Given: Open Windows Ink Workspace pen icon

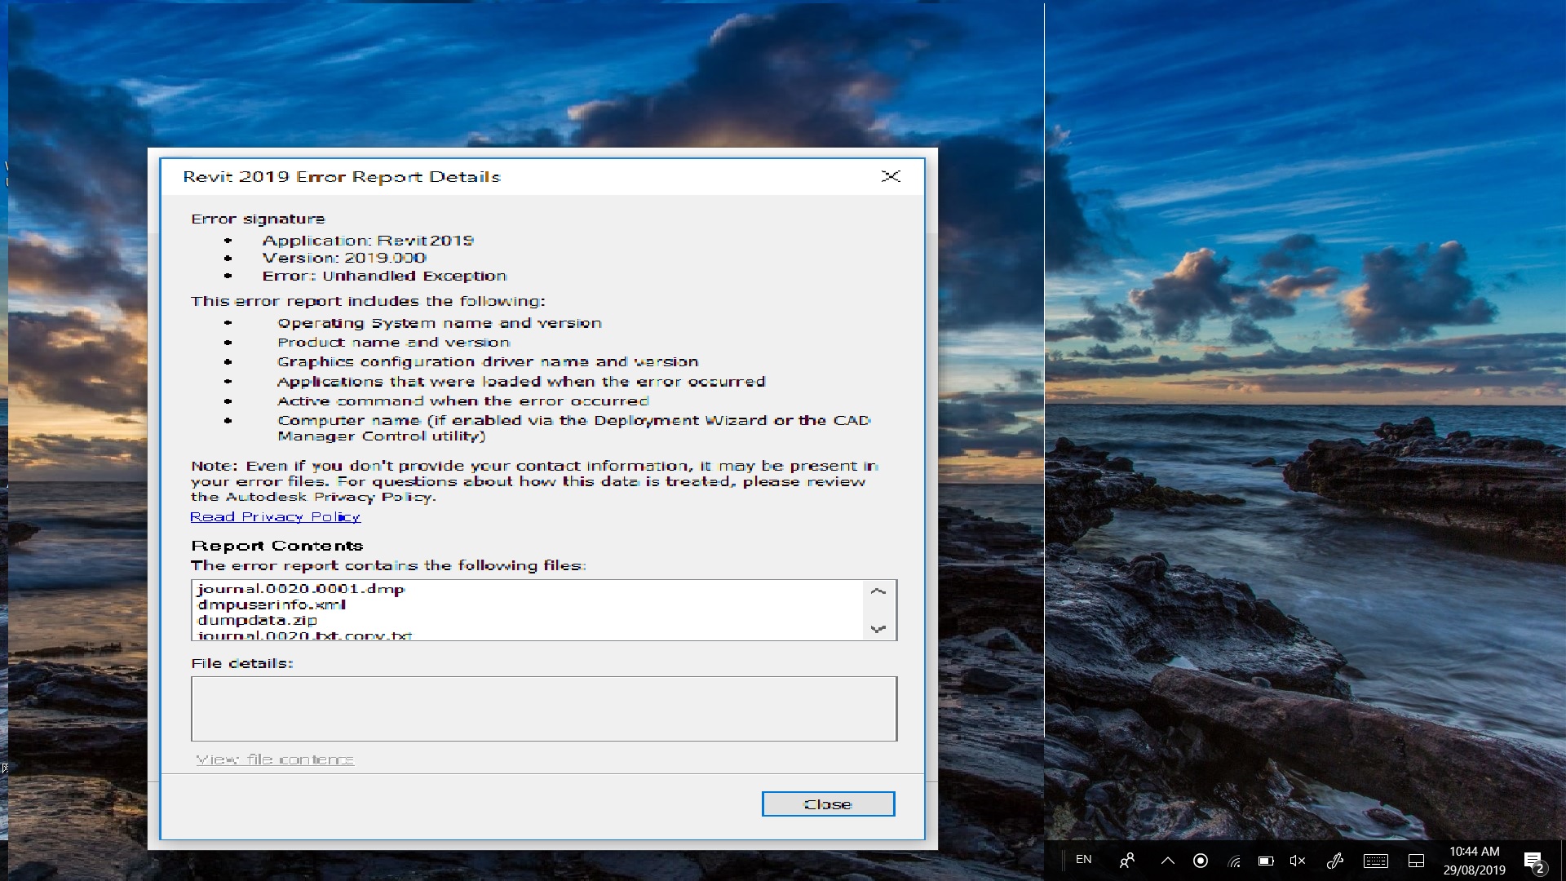Looking at the screenshot, I should [x=1335, y=861].
